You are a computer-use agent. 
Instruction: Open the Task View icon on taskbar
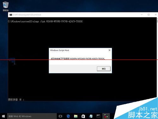coord(60,116)
